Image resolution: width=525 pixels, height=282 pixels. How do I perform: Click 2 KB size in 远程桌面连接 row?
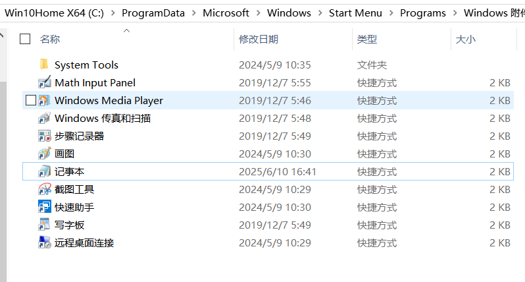500,242
